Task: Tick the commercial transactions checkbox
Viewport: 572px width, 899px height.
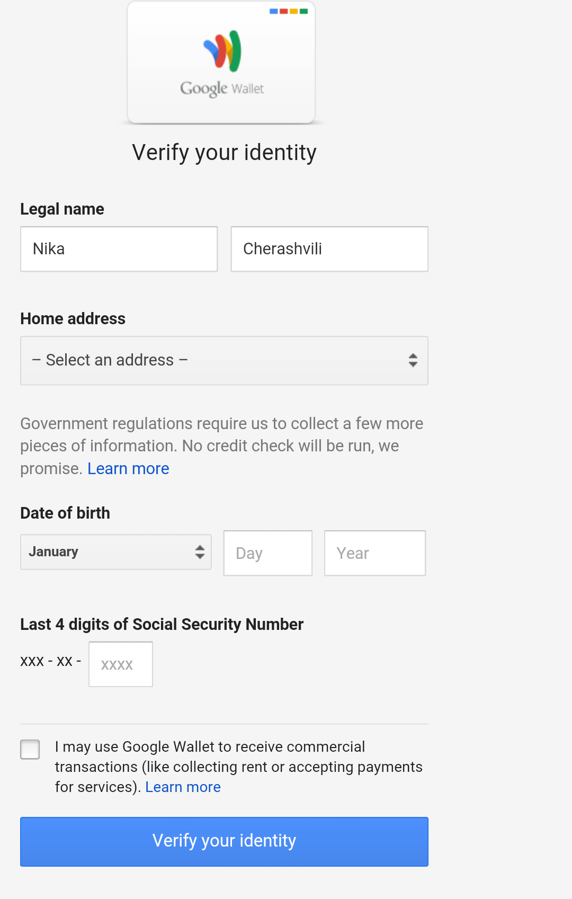Action: point(30,750)
